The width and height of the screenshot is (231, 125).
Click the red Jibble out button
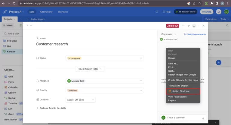click(173, 26)
